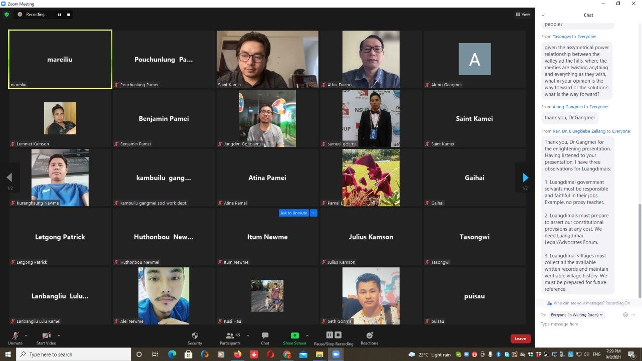Expand audio options arrow beside Unmute

(26, 335)
